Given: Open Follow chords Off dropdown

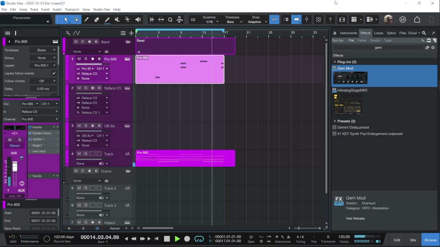Looking at the screenshot, I should click(x=44, y=81).
